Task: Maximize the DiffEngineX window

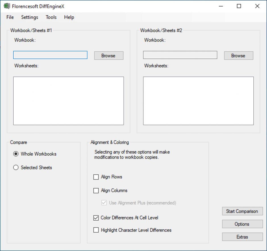Action: 239,6
